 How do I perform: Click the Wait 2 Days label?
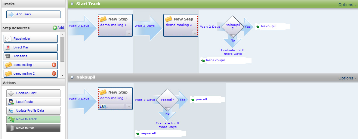click(210, 27)
